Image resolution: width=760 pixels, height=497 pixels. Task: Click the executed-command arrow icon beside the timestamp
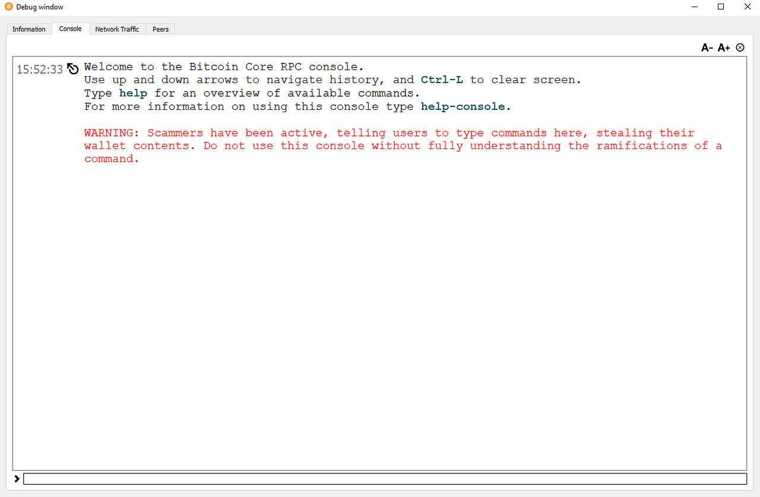click(x=72, y=68)
